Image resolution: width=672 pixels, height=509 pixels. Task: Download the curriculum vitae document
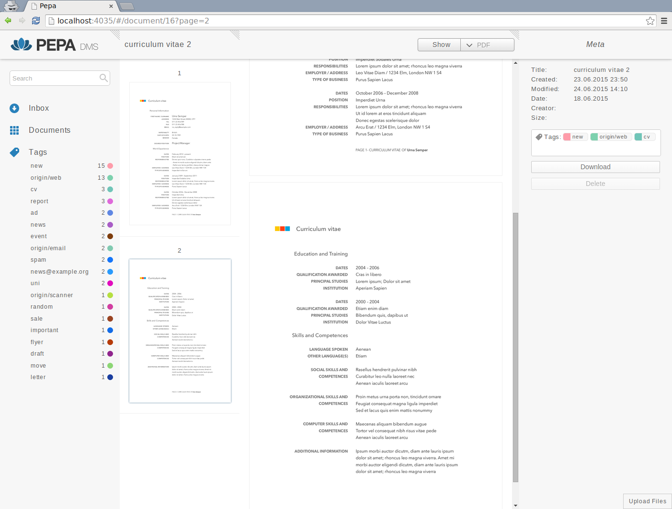point(595,167)
